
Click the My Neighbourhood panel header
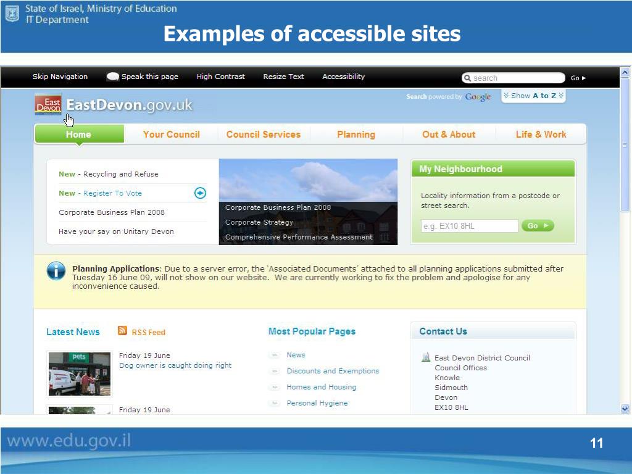493,169
